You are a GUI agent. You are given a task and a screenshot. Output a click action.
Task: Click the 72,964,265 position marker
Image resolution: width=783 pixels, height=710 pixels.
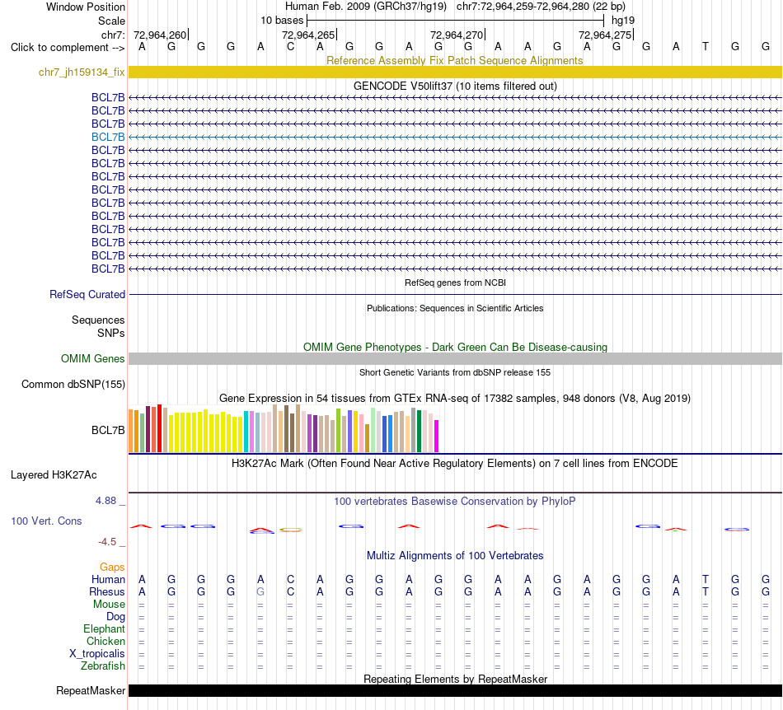pyautogui.click(x=309, y=35)
